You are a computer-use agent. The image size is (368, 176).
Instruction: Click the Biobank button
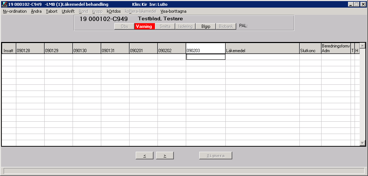tap(226, 26)
